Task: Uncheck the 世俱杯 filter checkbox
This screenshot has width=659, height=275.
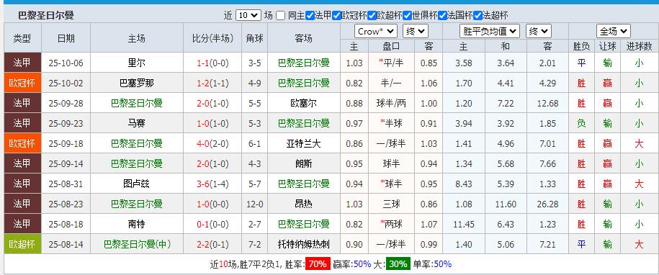Action: pos(407,16)
